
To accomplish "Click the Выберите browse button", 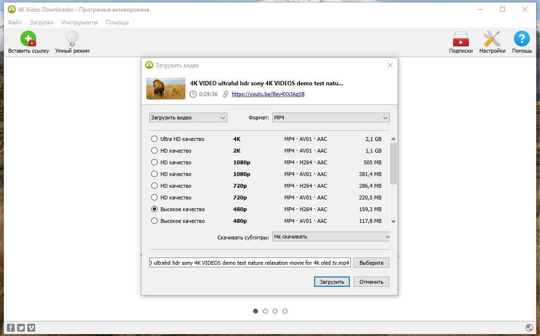I will coord(371,263).
